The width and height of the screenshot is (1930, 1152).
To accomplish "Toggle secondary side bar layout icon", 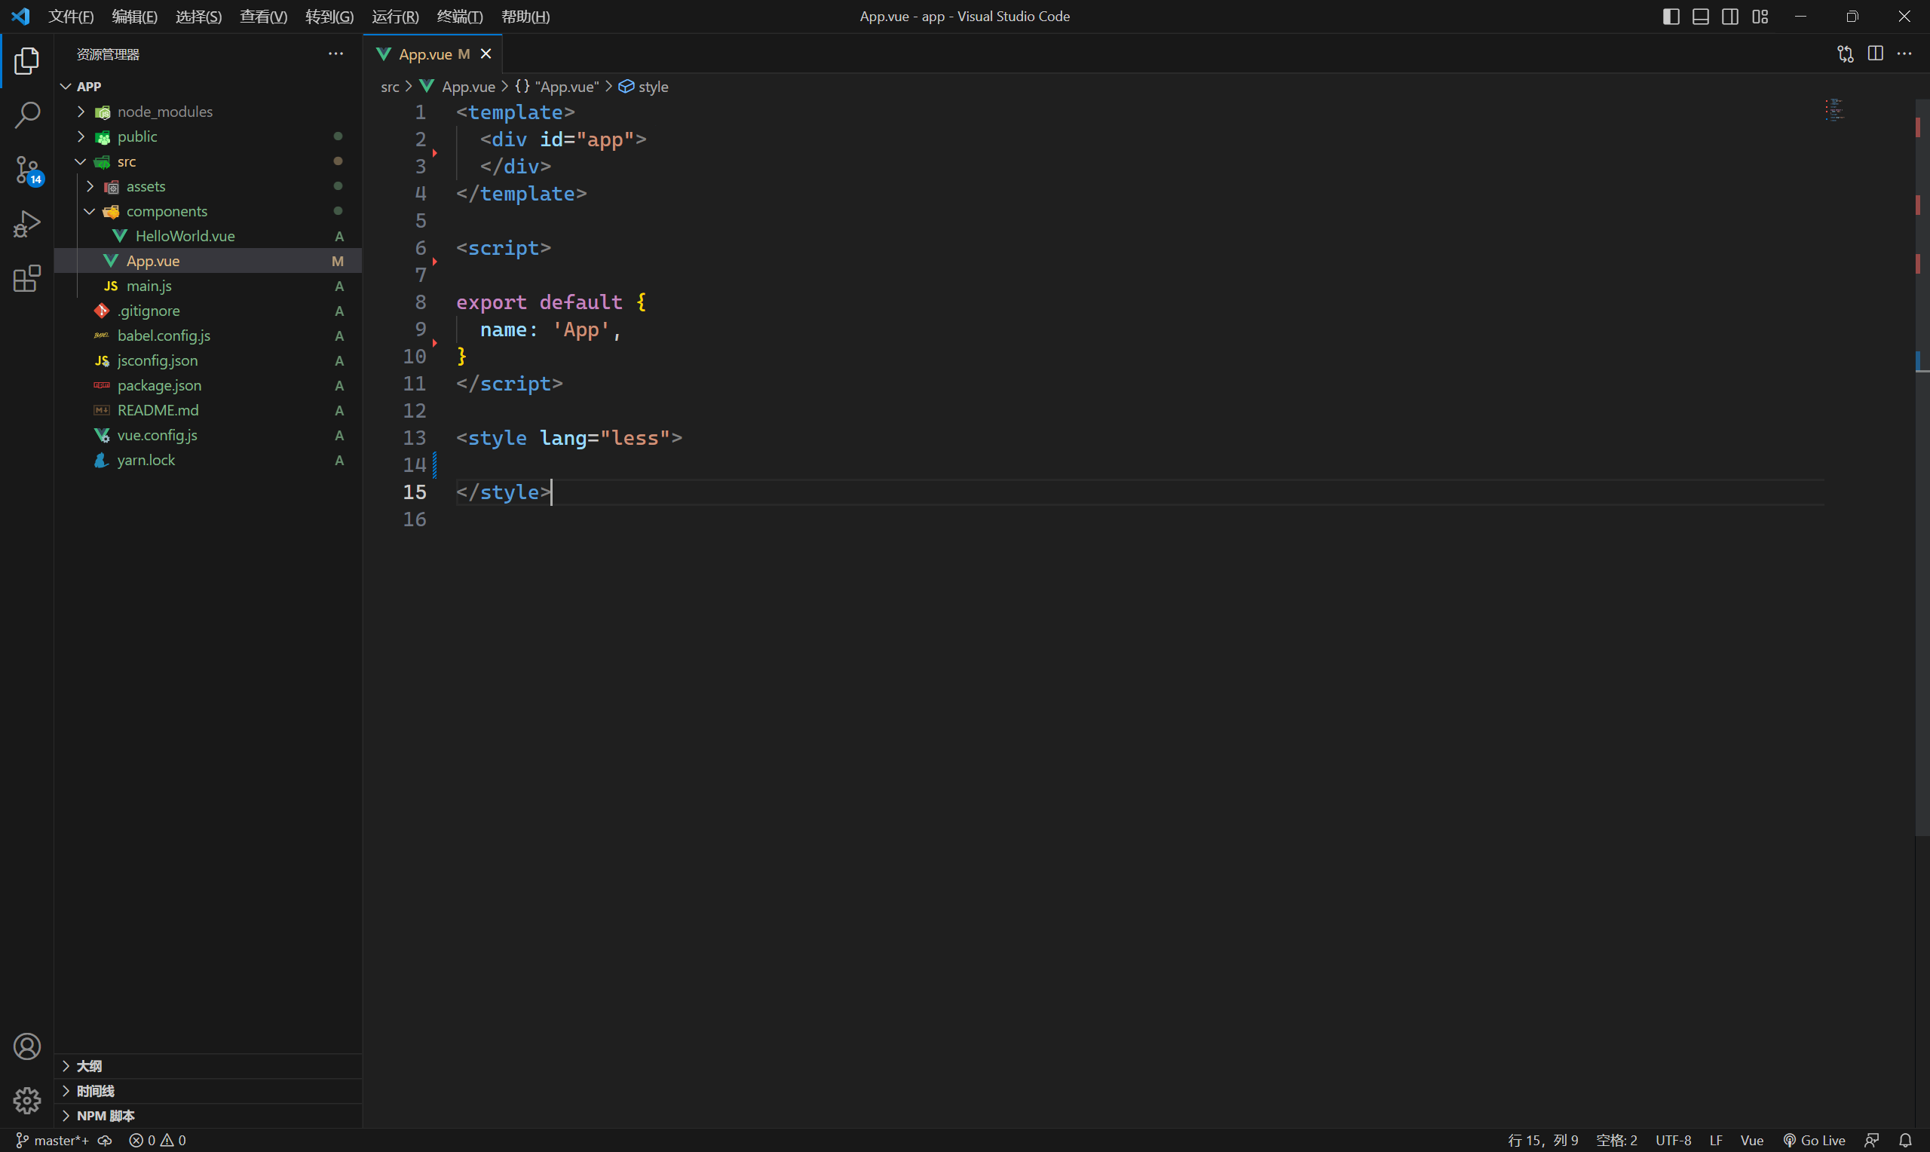I will 1729,17.
